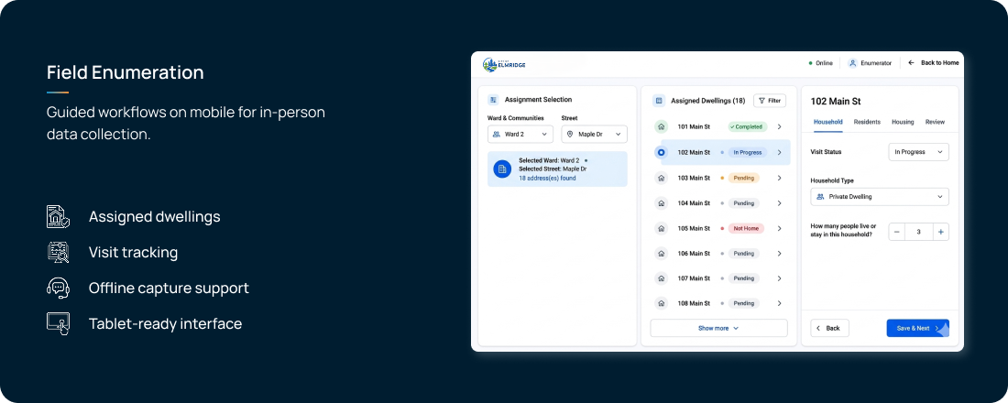
Task: Increase household people count with plus
Action: click(x=940, y=232)
